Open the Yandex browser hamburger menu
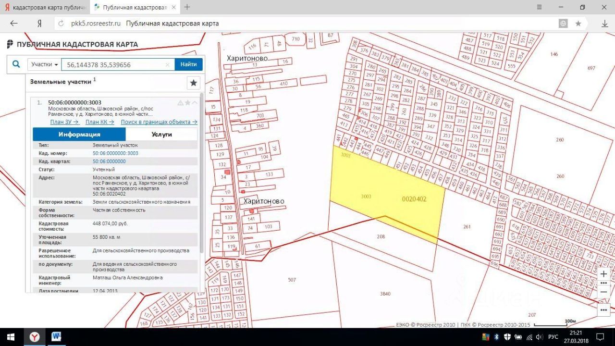Viewport: 615px width, 346px height. tap(538, 7)
